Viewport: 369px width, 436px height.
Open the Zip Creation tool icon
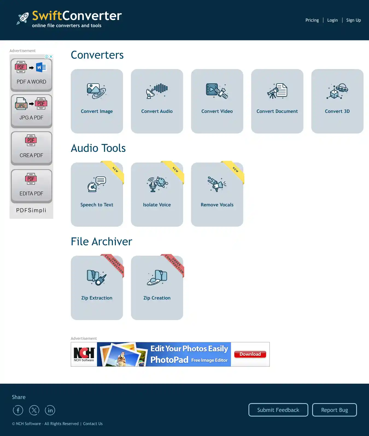(157, 278)
